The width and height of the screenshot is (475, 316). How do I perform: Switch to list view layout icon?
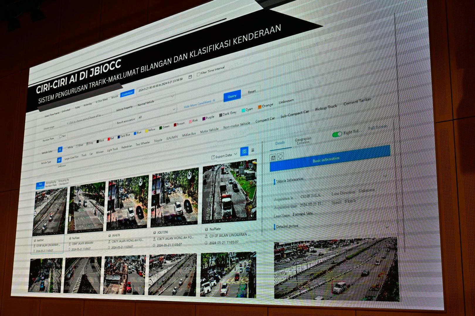(x=253, y=150)
